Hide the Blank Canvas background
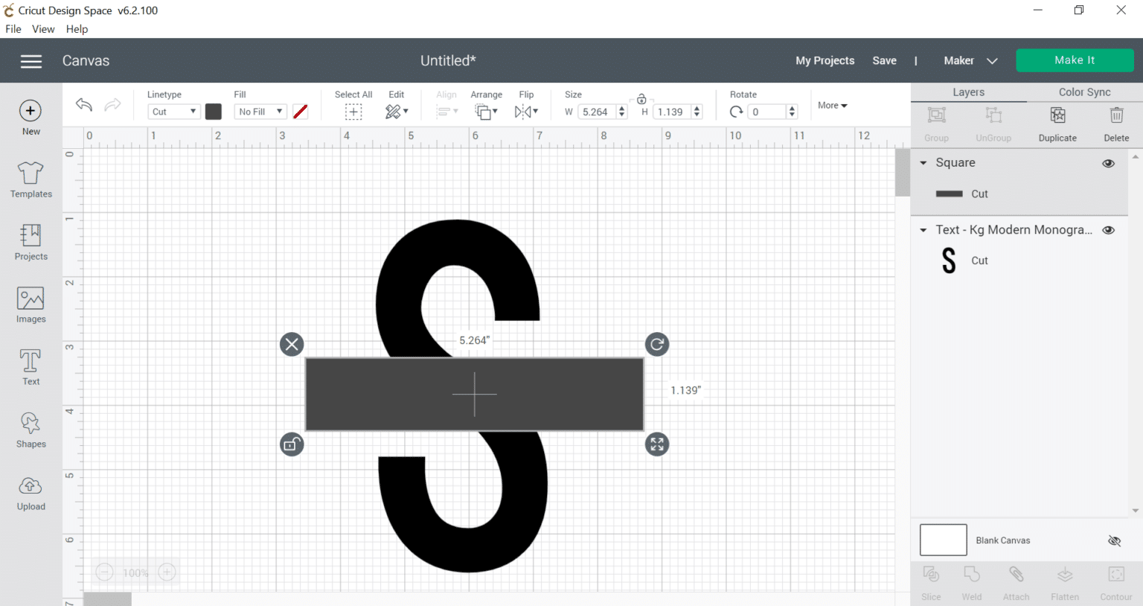The width and height of the screenshot is (1143, 606). [x=1114, y=540]
